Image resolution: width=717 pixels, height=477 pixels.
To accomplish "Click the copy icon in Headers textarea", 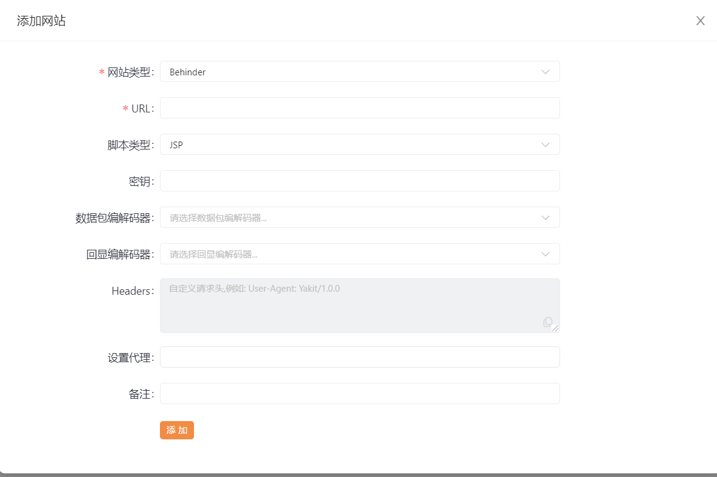I will (x=548, y=322).
